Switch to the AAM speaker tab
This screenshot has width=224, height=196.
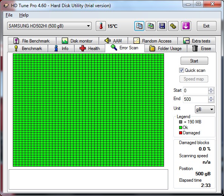(x=113, y=41)
